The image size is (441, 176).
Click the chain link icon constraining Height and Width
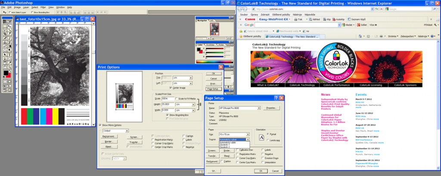(x=201, y=104)
